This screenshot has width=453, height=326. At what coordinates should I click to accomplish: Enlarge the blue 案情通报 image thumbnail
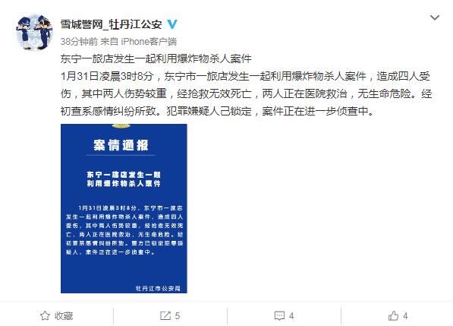pos(124,208)
